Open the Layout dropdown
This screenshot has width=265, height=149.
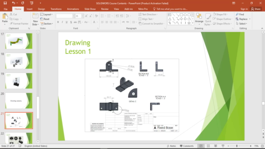(46, 14)
